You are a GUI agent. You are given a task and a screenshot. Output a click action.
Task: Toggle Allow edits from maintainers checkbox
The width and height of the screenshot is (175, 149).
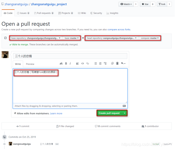pos(15,113)
